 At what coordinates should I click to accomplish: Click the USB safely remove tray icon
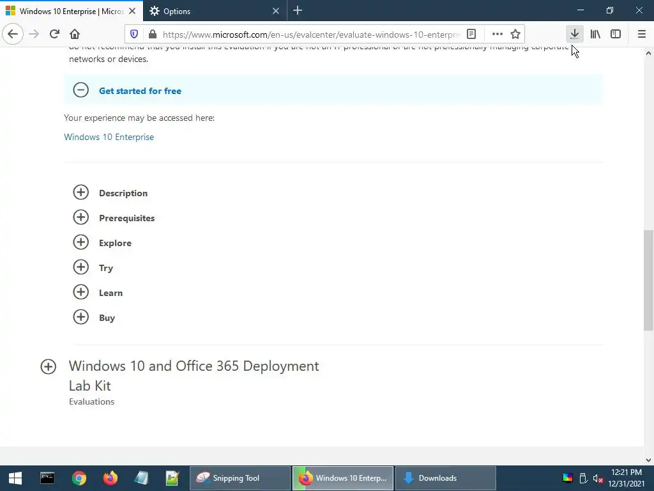coord(583,478)
